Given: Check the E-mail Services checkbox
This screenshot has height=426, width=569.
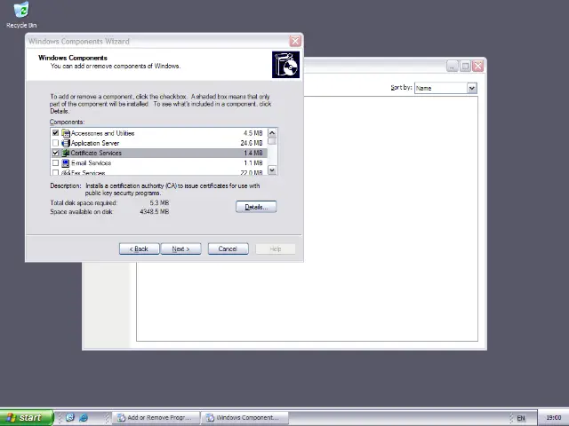Looking at the screenshot, I should [x=55, y=163].
